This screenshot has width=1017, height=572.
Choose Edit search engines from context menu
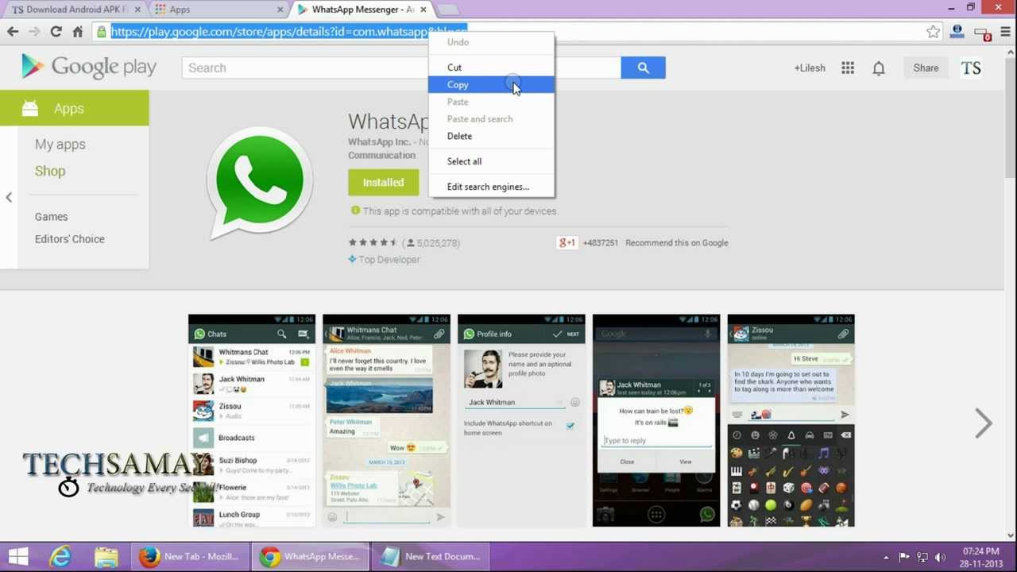pos(491,187)
